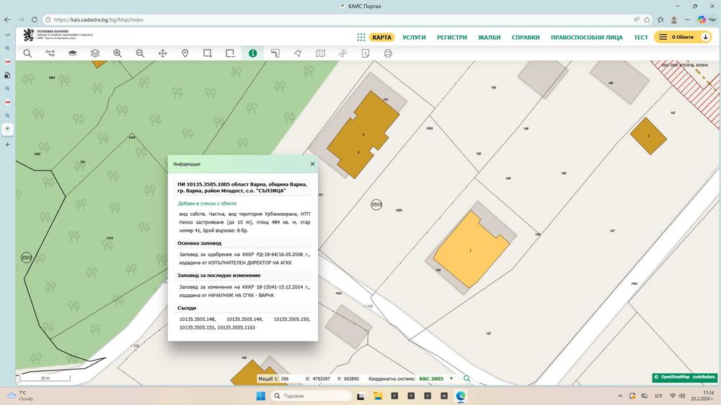The image size is (721, 405).
Task: Print the map using printer icon
Action: pyautogui.click(x=388, y=53)
